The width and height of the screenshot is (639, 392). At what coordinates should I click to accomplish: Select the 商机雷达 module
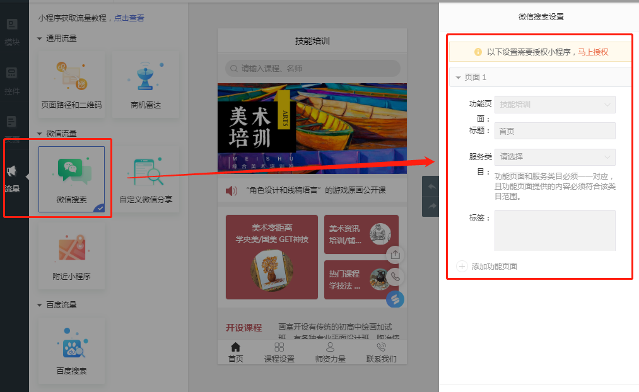144,84
